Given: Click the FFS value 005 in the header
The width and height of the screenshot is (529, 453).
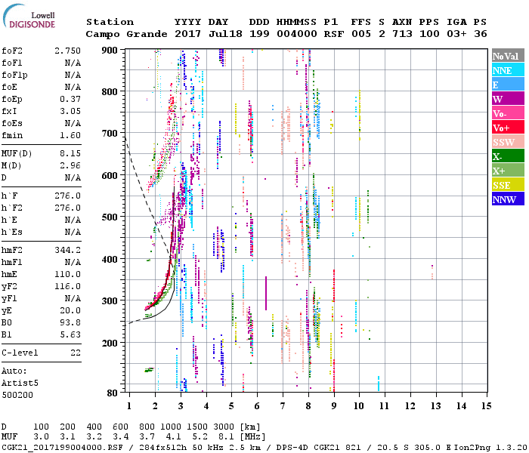Looking at the screenshot, I should [x=361, y=34].
